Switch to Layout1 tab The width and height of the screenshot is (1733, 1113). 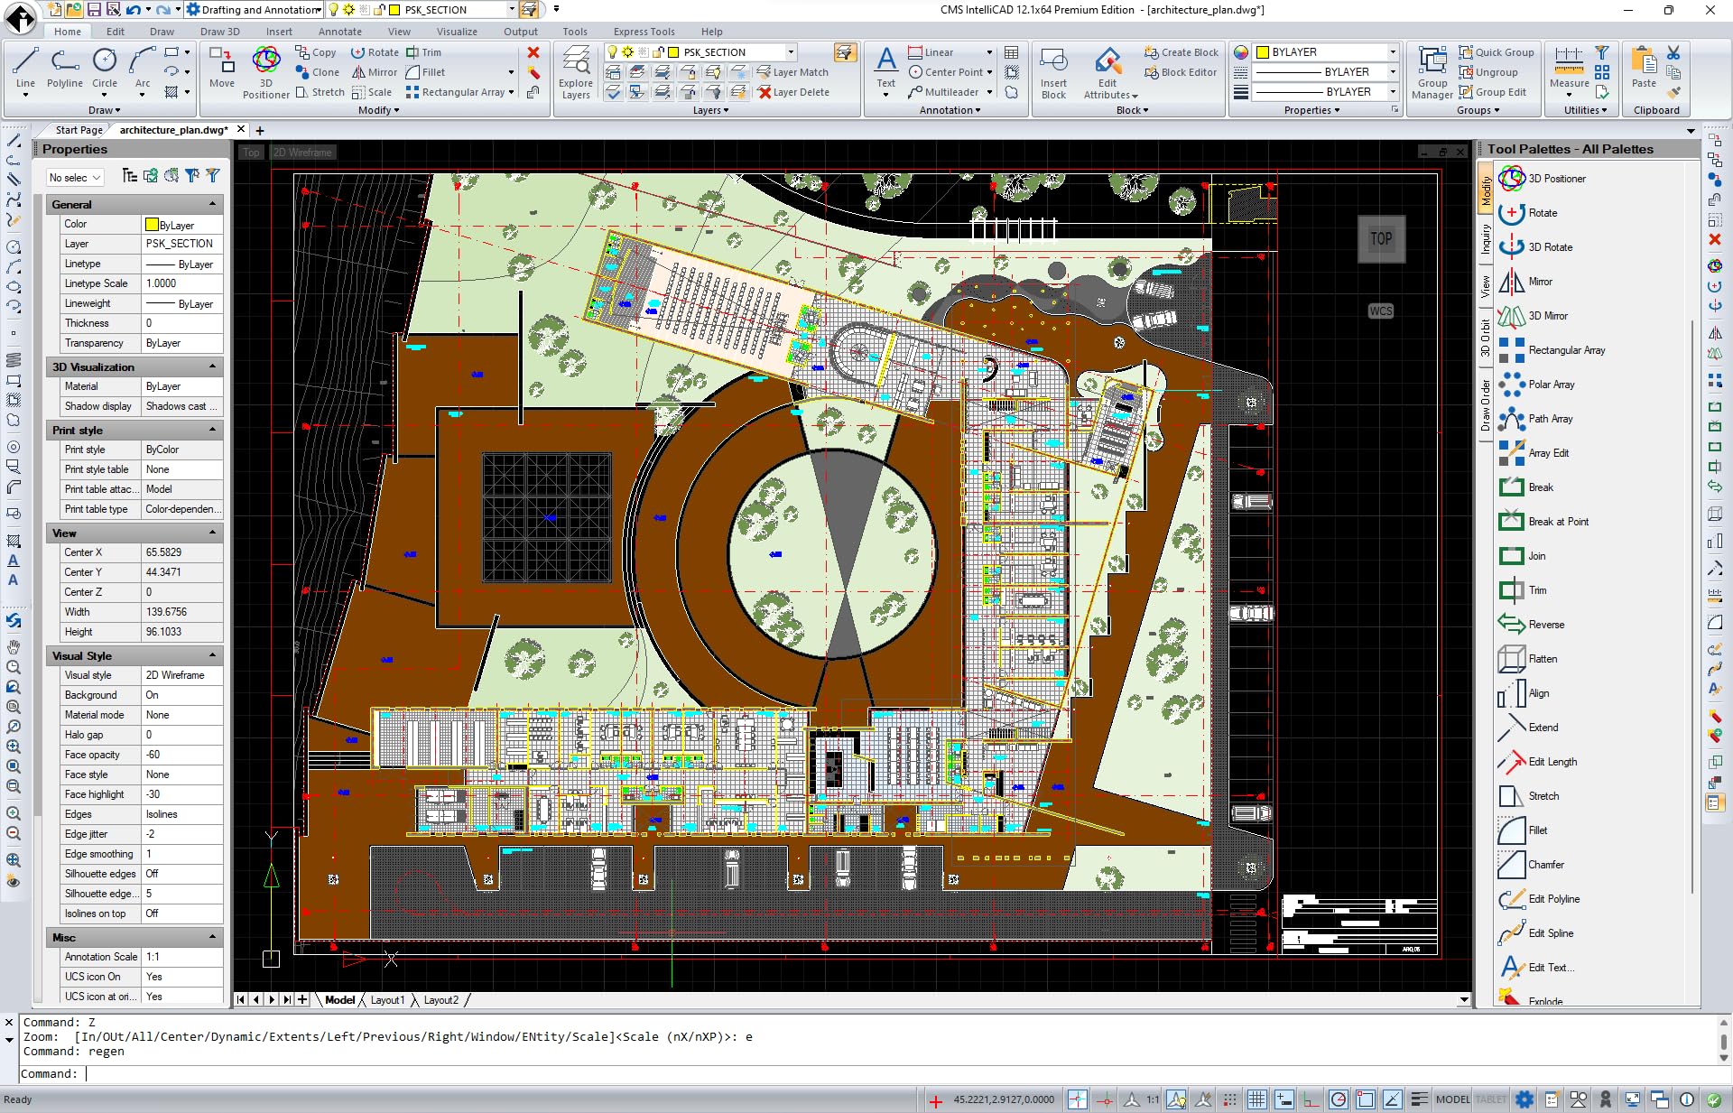click(387, 999)
